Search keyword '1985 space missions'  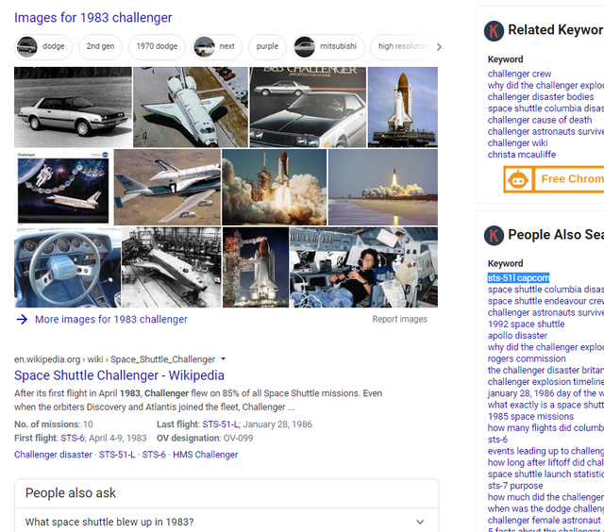click(530, 417)
